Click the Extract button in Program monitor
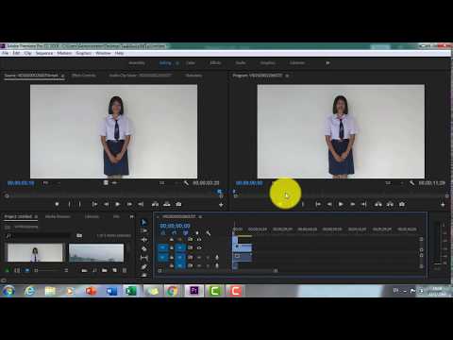This screenshot has height=340, width=453. pyautogui.click(x=390, y=204)
